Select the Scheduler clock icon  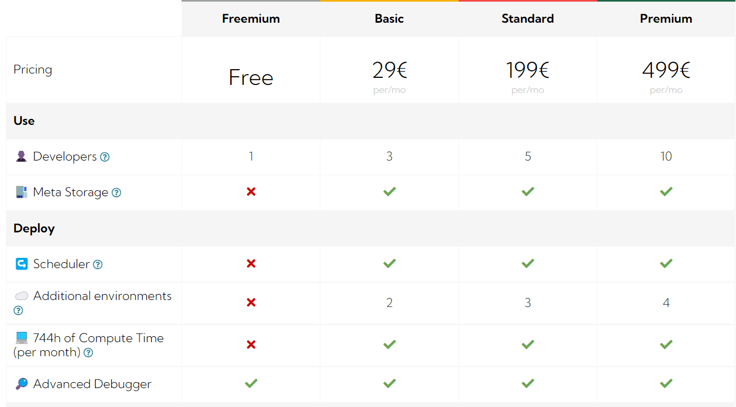(21, 264)
